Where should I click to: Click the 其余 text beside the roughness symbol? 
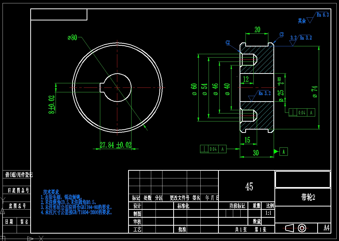302,21
